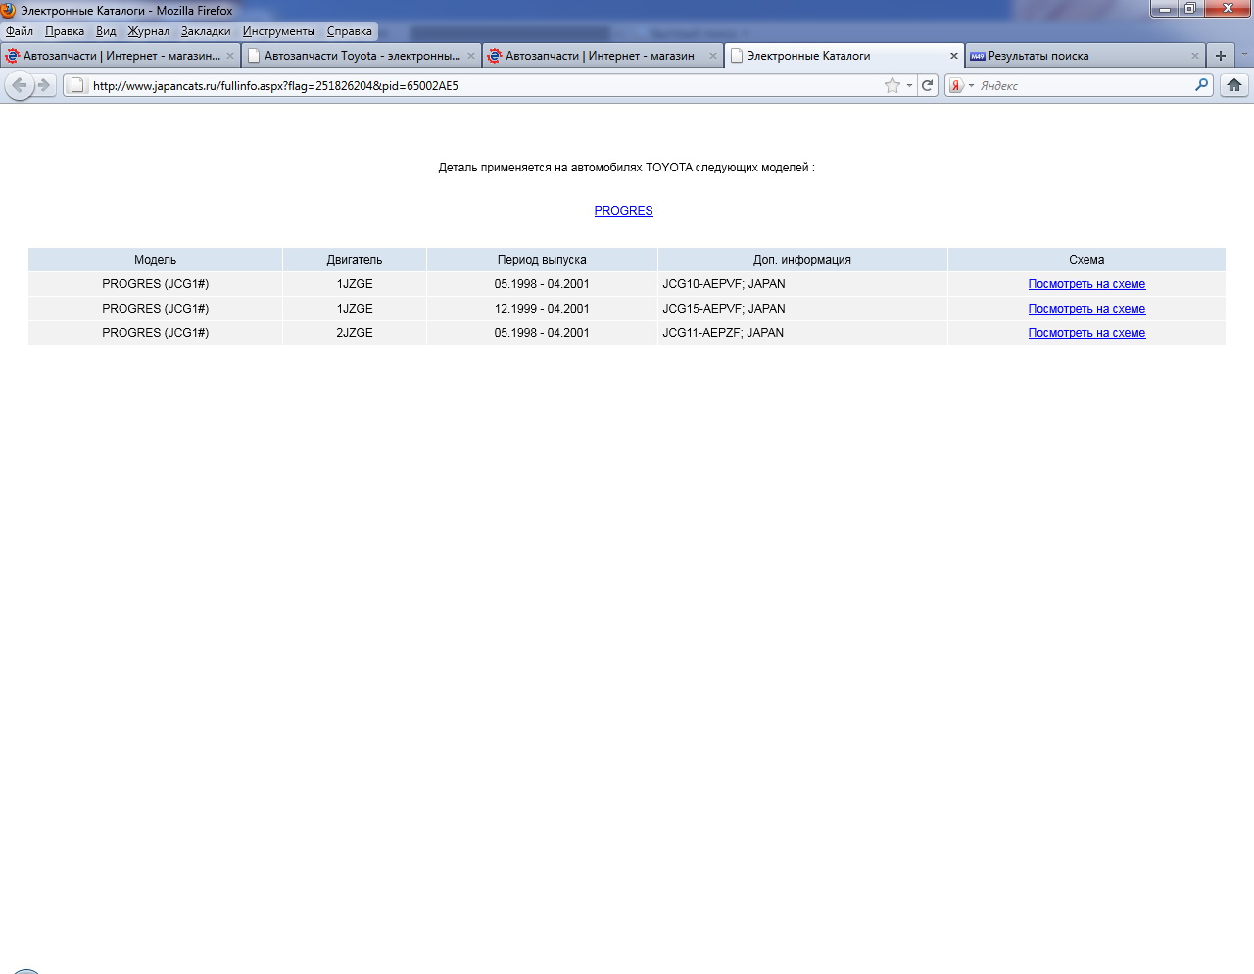Open a new tab with plus button
This screenshot has height=974, width=1254.
pyautogui.click(x=1220, y=56)
